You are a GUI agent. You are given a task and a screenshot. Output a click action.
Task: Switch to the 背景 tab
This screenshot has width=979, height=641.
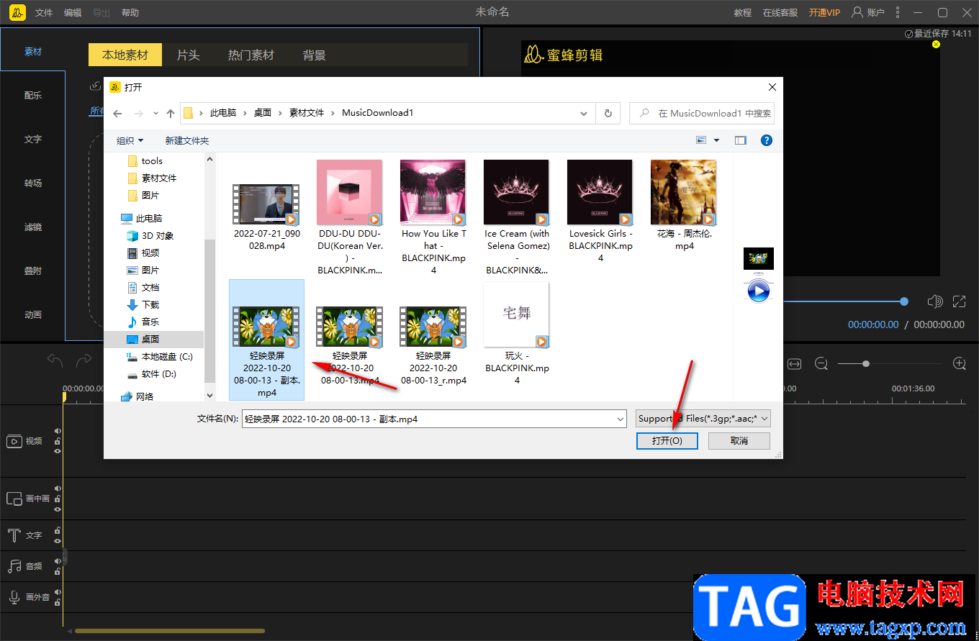pos(315,55)
